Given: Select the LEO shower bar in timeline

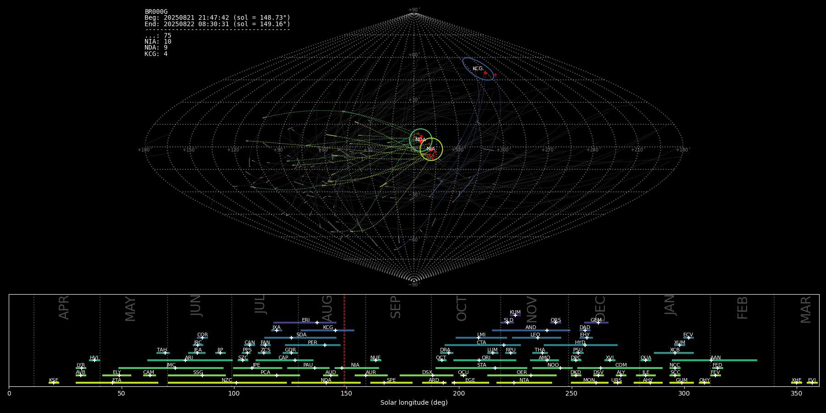Looking at the screenshot, I should (x=536, y=338).
